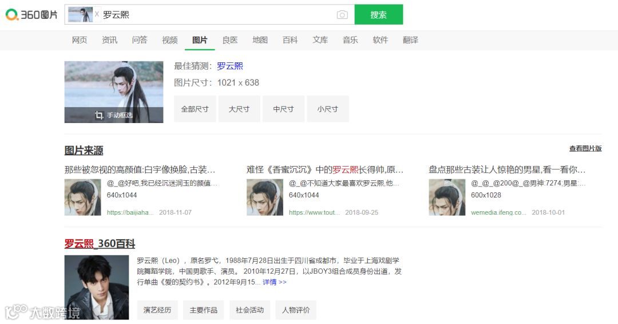Click the 360图片 logo
Screen dimensions: 618x324
point(31,14)
